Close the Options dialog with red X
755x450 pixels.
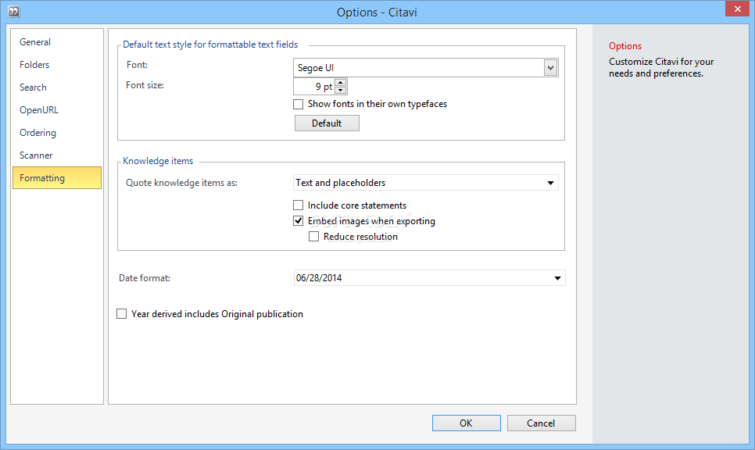click(x=737, y=9)
